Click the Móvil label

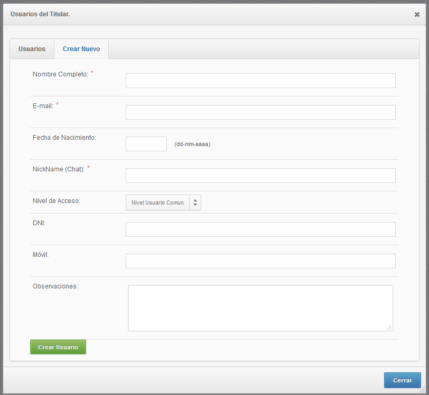[x=41, y=255]
